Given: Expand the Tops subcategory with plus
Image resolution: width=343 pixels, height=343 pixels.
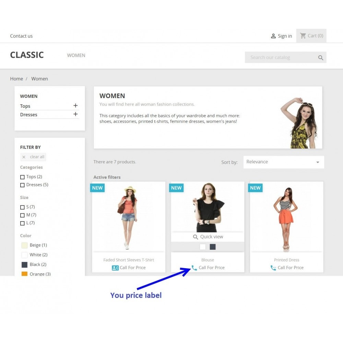Looking at the screenshot, I should [75, 106].
